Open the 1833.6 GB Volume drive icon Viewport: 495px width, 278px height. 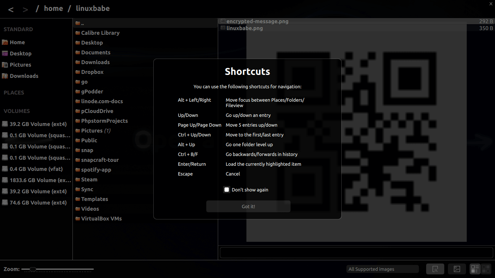(x=5, y=180)
